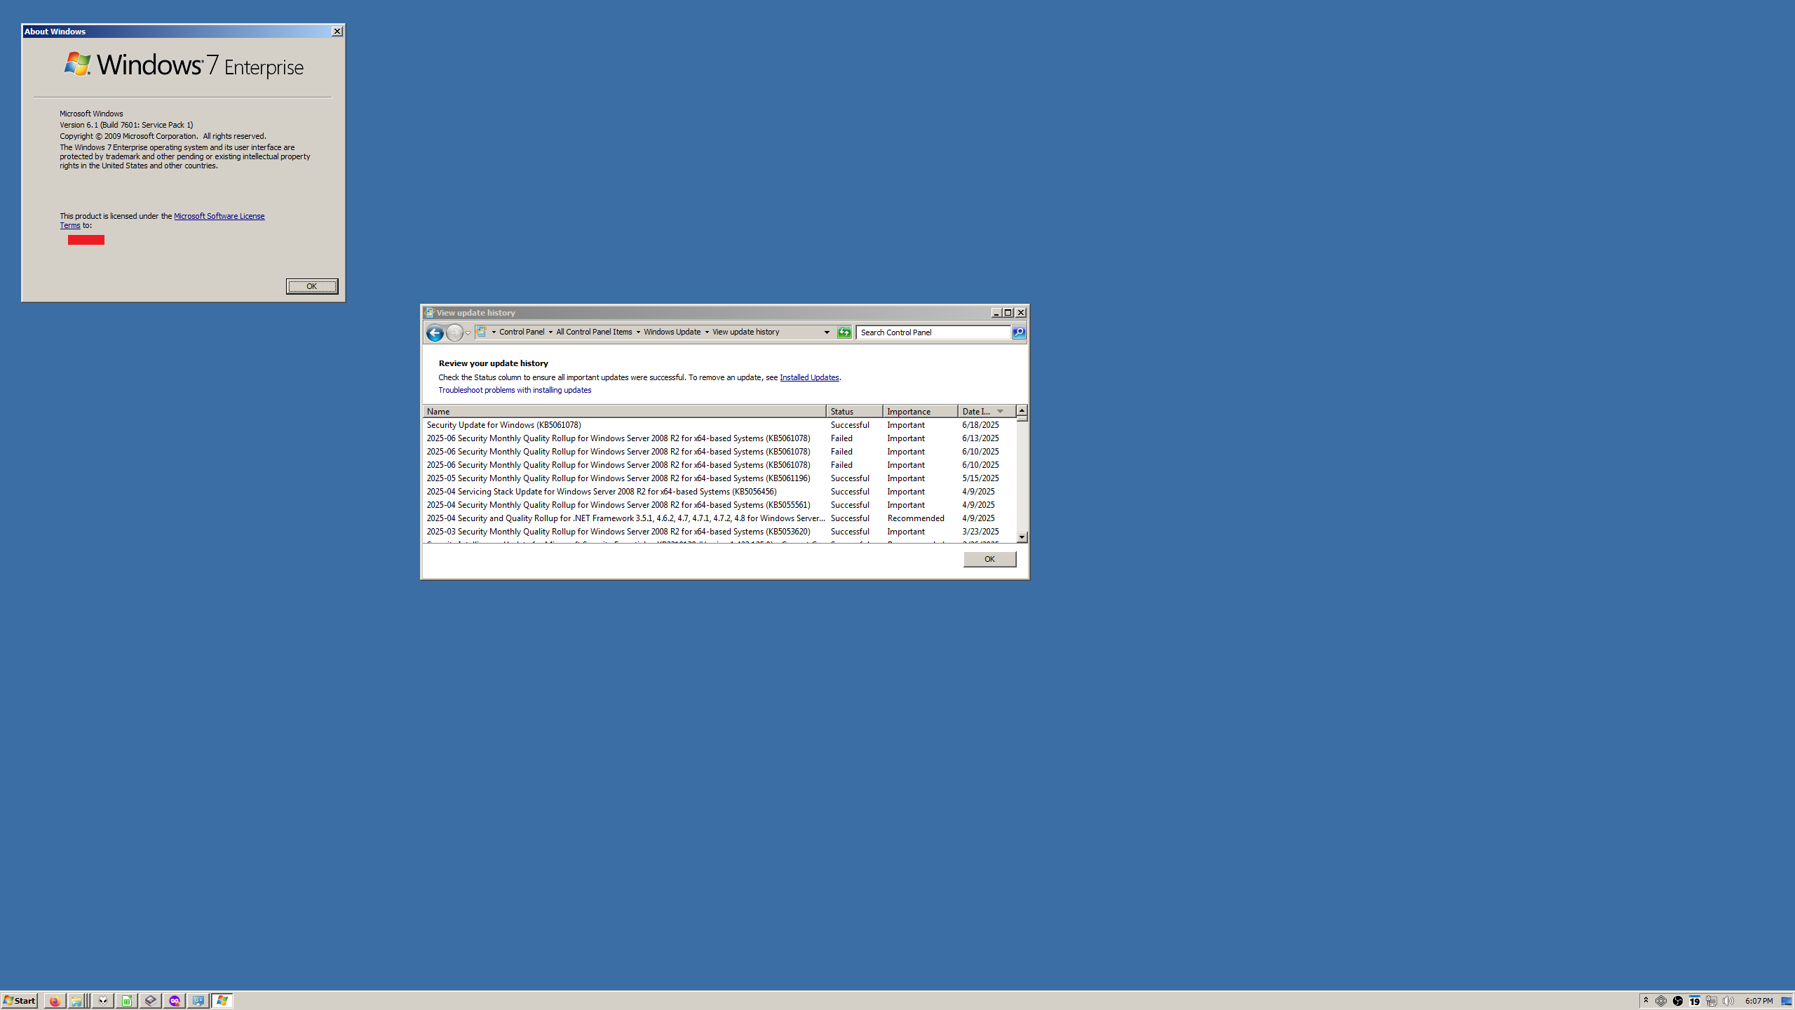This screenshot has width=1795, height=1010.
Task: Switch to the Control Panel taskbar window
Action: click(x=198, y=1001)
